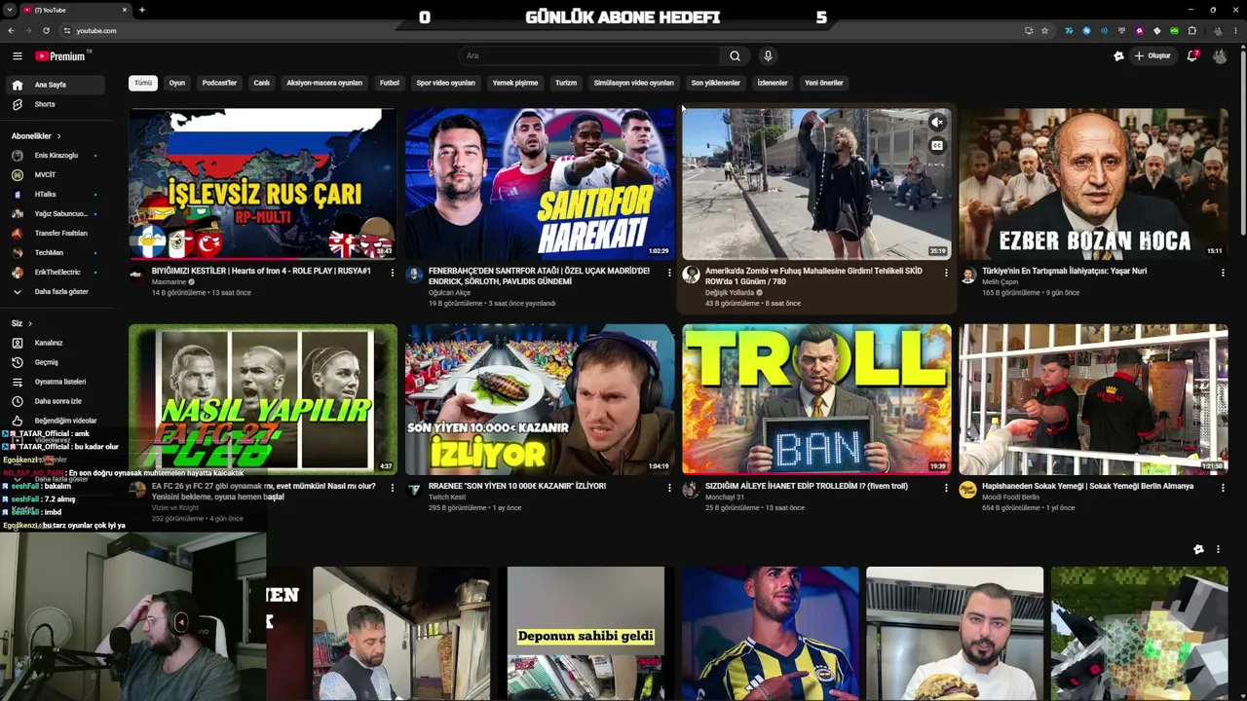The width and height of the screenshot is (1247, 701).
Task: Open video title Türkiye'nin En Tartışmalı İlahiyatçısı
Action: tap(1064, 271)
